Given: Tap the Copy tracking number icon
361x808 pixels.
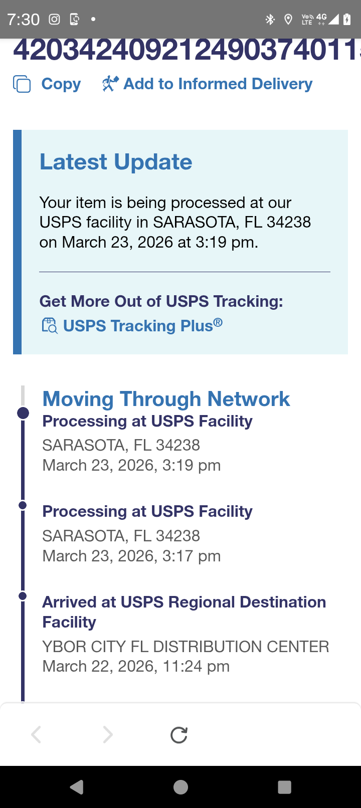Looking at the screenshot, I should coord(22,84).
